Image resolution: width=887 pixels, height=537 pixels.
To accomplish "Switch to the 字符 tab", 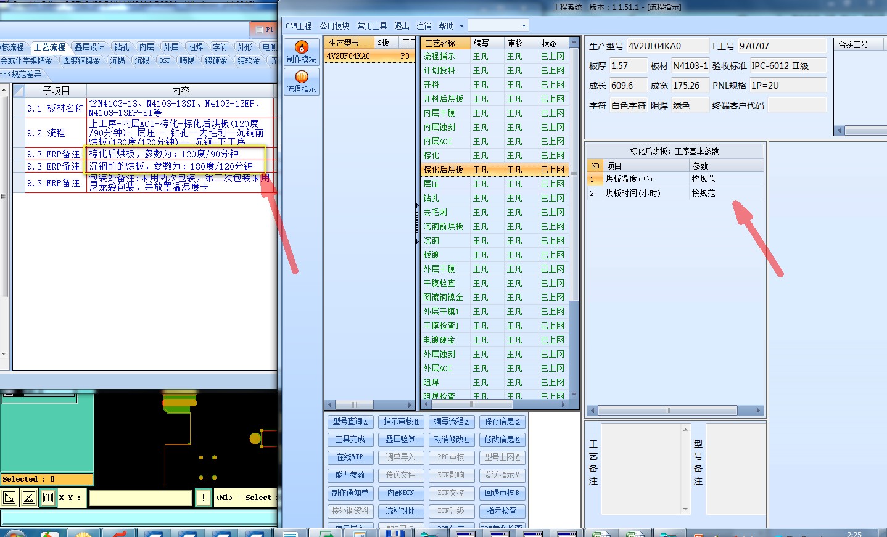I will click(220, 47).
